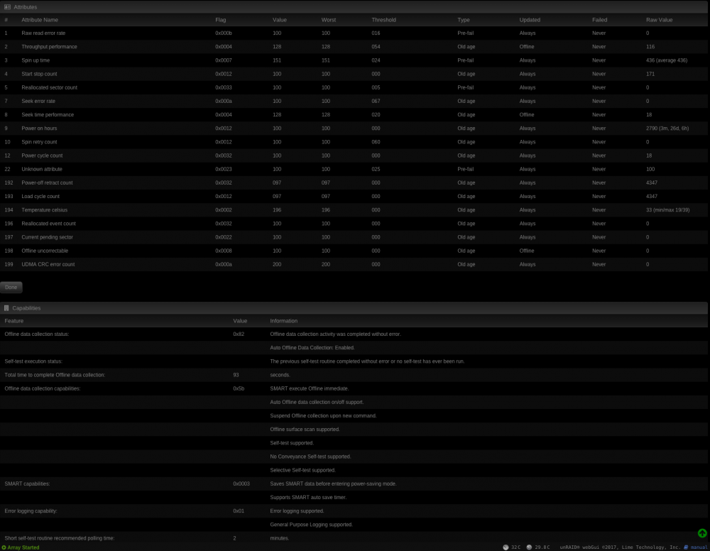Image resolution: width=710 pixels, height=551 pixels.
Task: Click the capability value '0x82'
Action: [239, 334]
